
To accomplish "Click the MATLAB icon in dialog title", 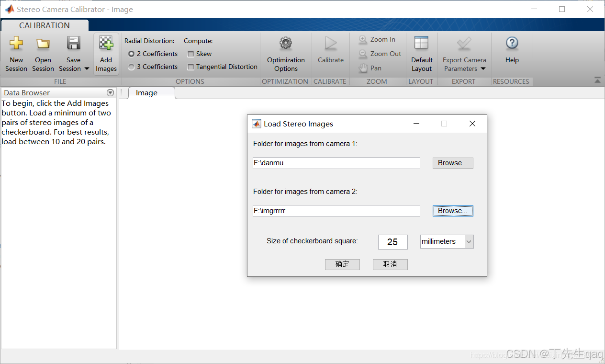I will (x=257, y=124).
